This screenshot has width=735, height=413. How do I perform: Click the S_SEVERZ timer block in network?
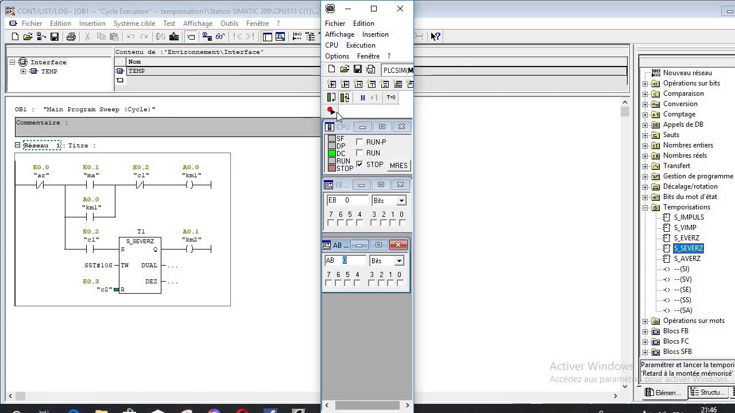[140, 265]
